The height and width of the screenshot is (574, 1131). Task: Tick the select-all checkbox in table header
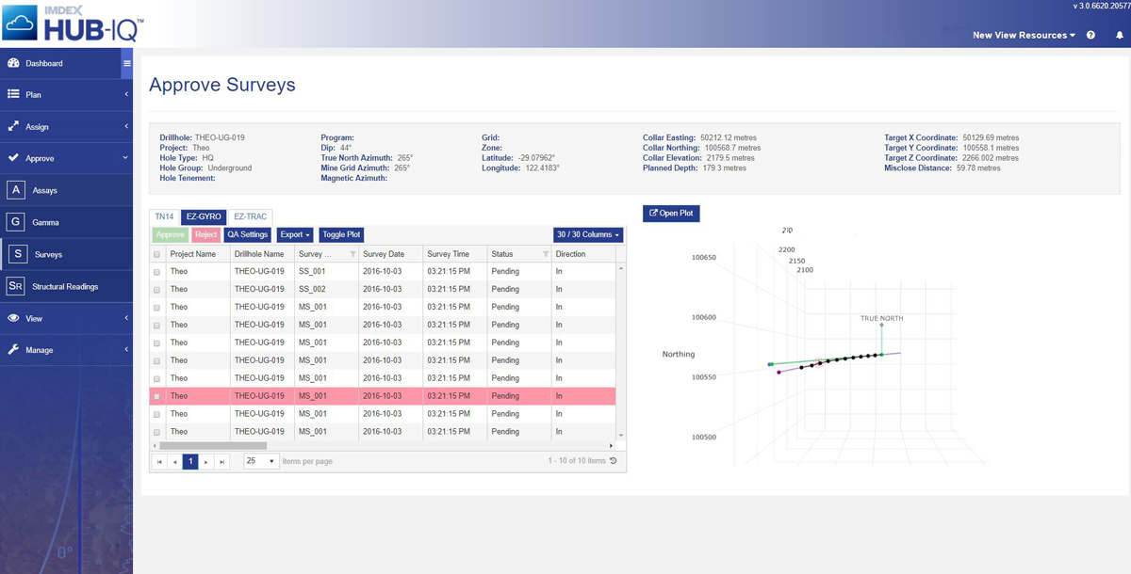(x=157, y=254)
